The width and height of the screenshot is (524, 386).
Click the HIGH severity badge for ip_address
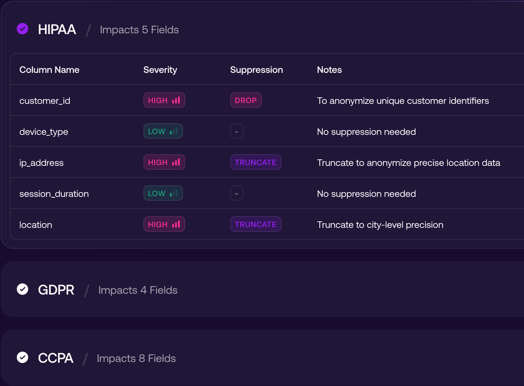point(164,162)
